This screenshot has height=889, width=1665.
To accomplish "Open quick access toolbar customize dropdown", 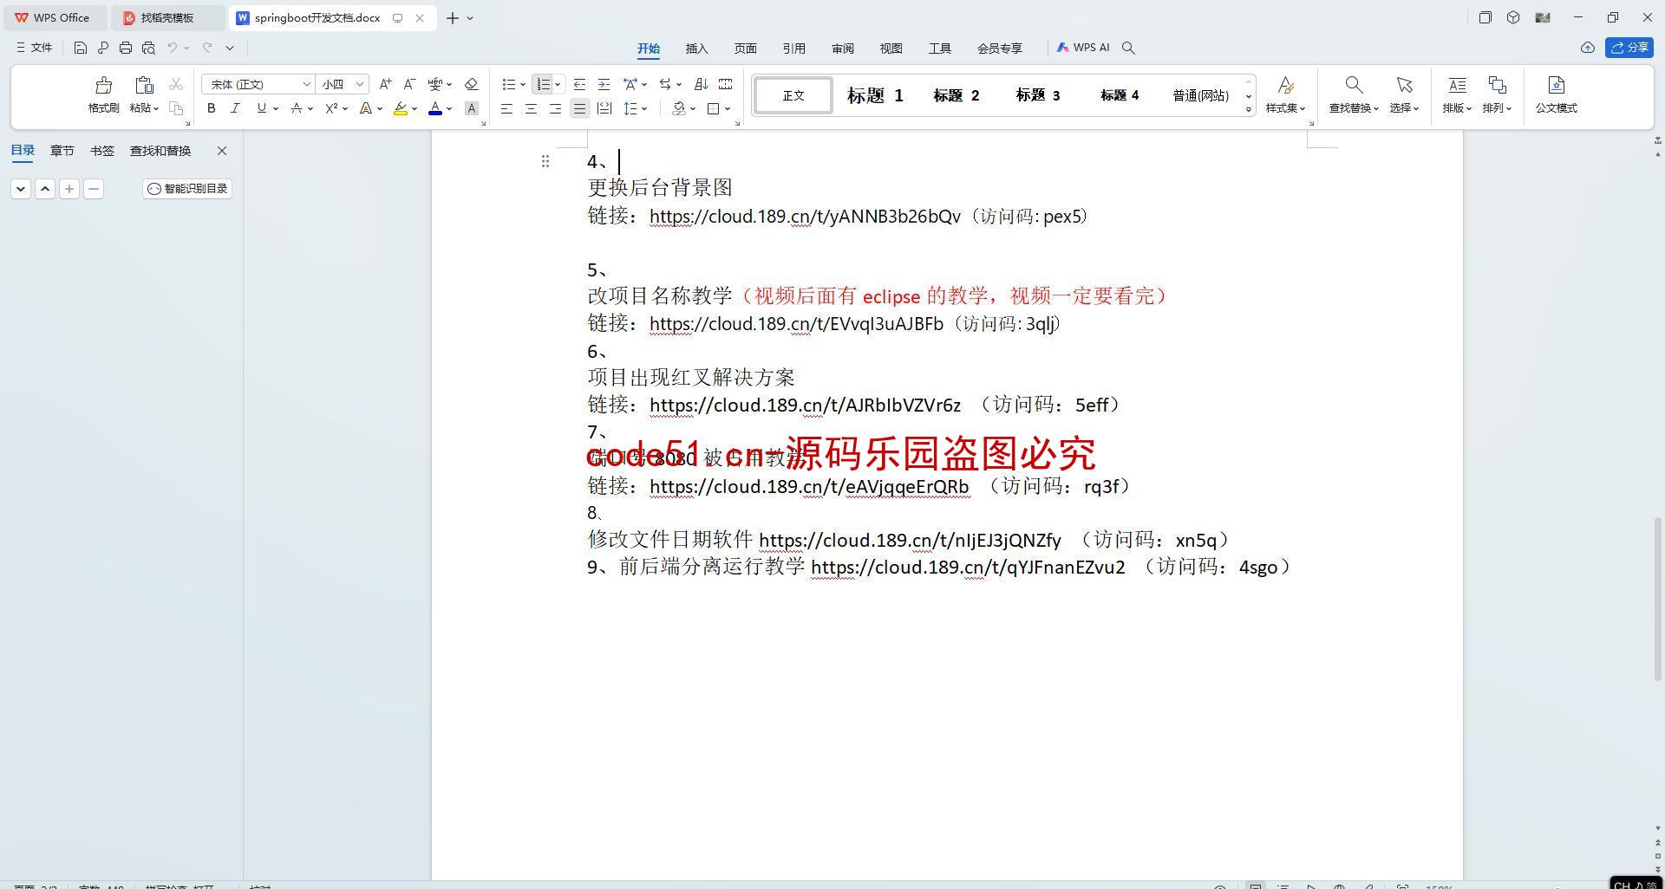I will coord(230,48).
